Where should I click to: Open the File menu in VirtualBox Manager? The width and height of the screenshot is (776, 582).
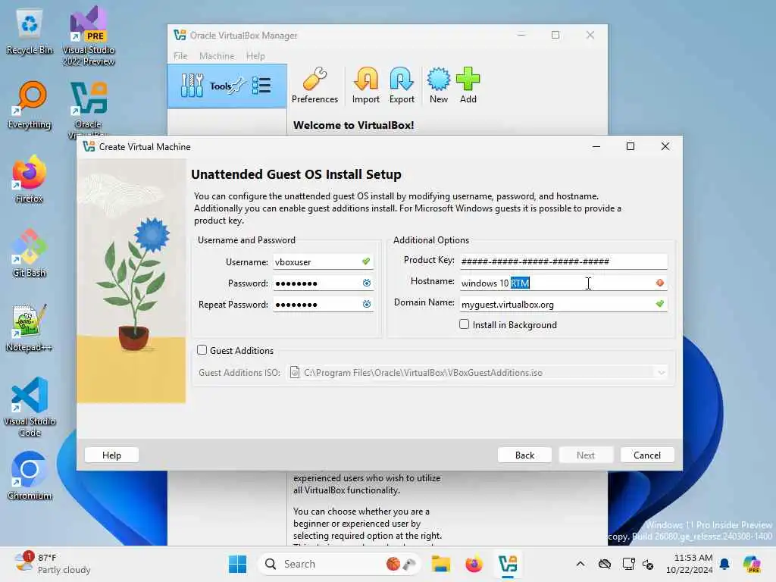[180, 56]
